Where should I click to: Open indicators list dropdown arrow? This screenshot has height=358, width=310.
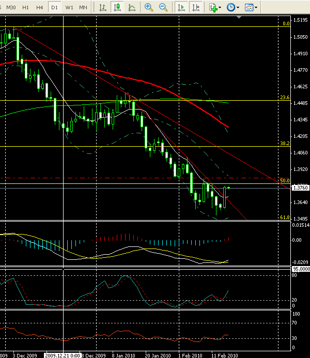point(220,8)
